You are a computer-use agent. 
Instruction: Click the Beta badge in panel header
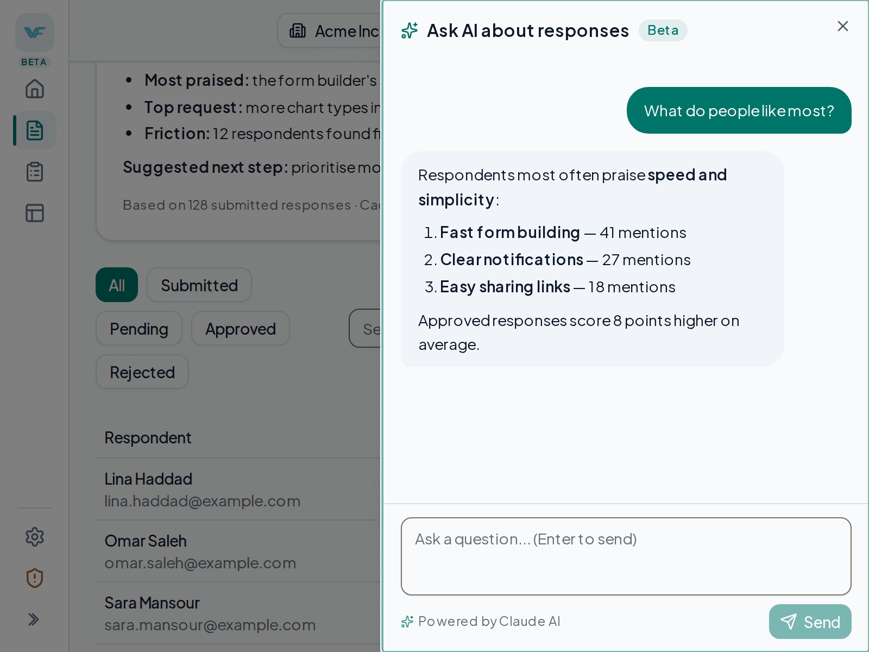[663, 30]
